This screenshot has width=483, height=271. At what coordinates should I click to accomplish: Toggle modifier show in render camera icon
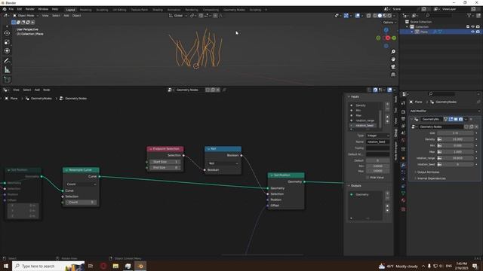pos(460,119)
